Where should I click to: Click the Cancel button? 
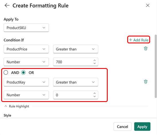pos(122,127)
